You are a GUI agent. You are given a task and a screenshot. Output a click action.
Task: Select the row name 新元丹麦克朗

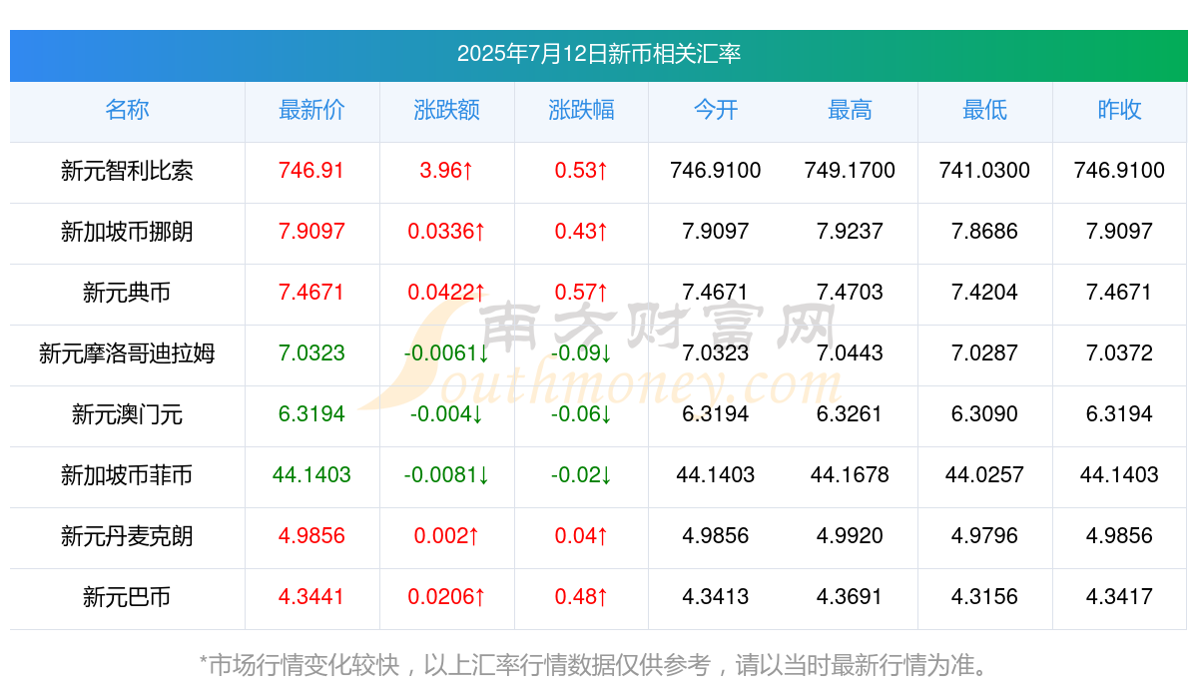(127, 536)
